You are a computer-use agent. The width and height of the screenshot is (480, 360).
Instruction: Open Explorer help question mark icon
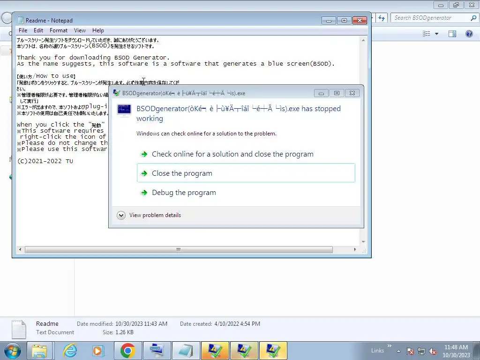pyautogui.click(x=469, y=34)
